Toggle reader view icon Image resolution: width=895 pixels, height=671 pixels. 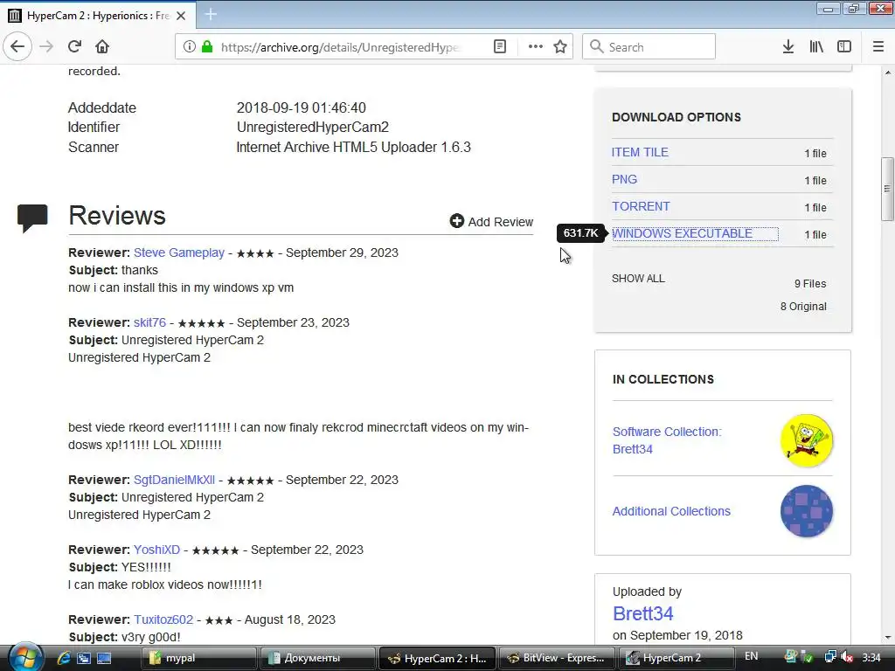[500, 46]
